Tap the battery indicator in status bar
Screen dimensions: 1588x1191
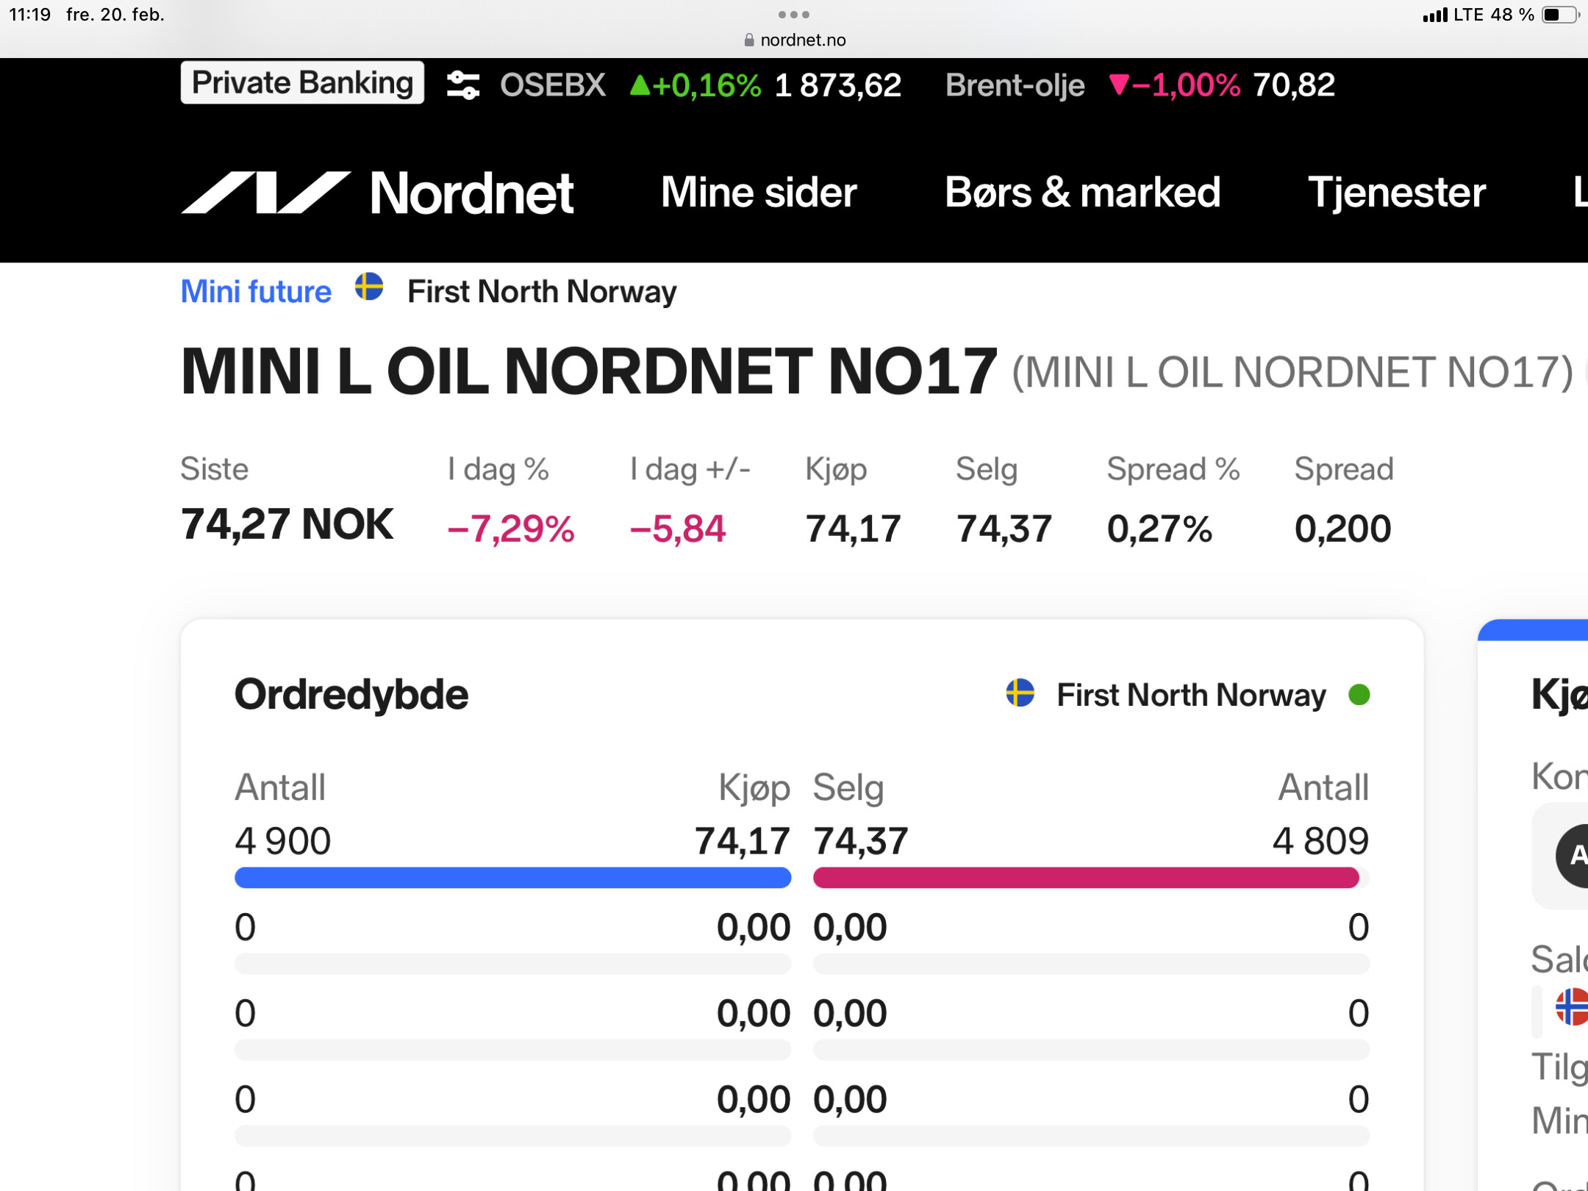pos(1559,15)
